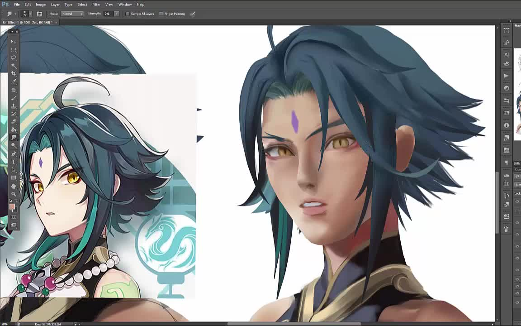
Task: Swap foreground and background colors
Action: point(16,201)
